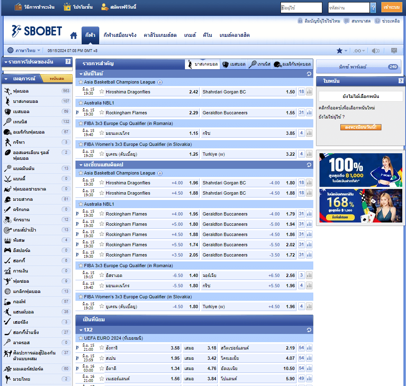Open the messages envelope icon
The image size is (406, 386).
[x=394, y=51]
